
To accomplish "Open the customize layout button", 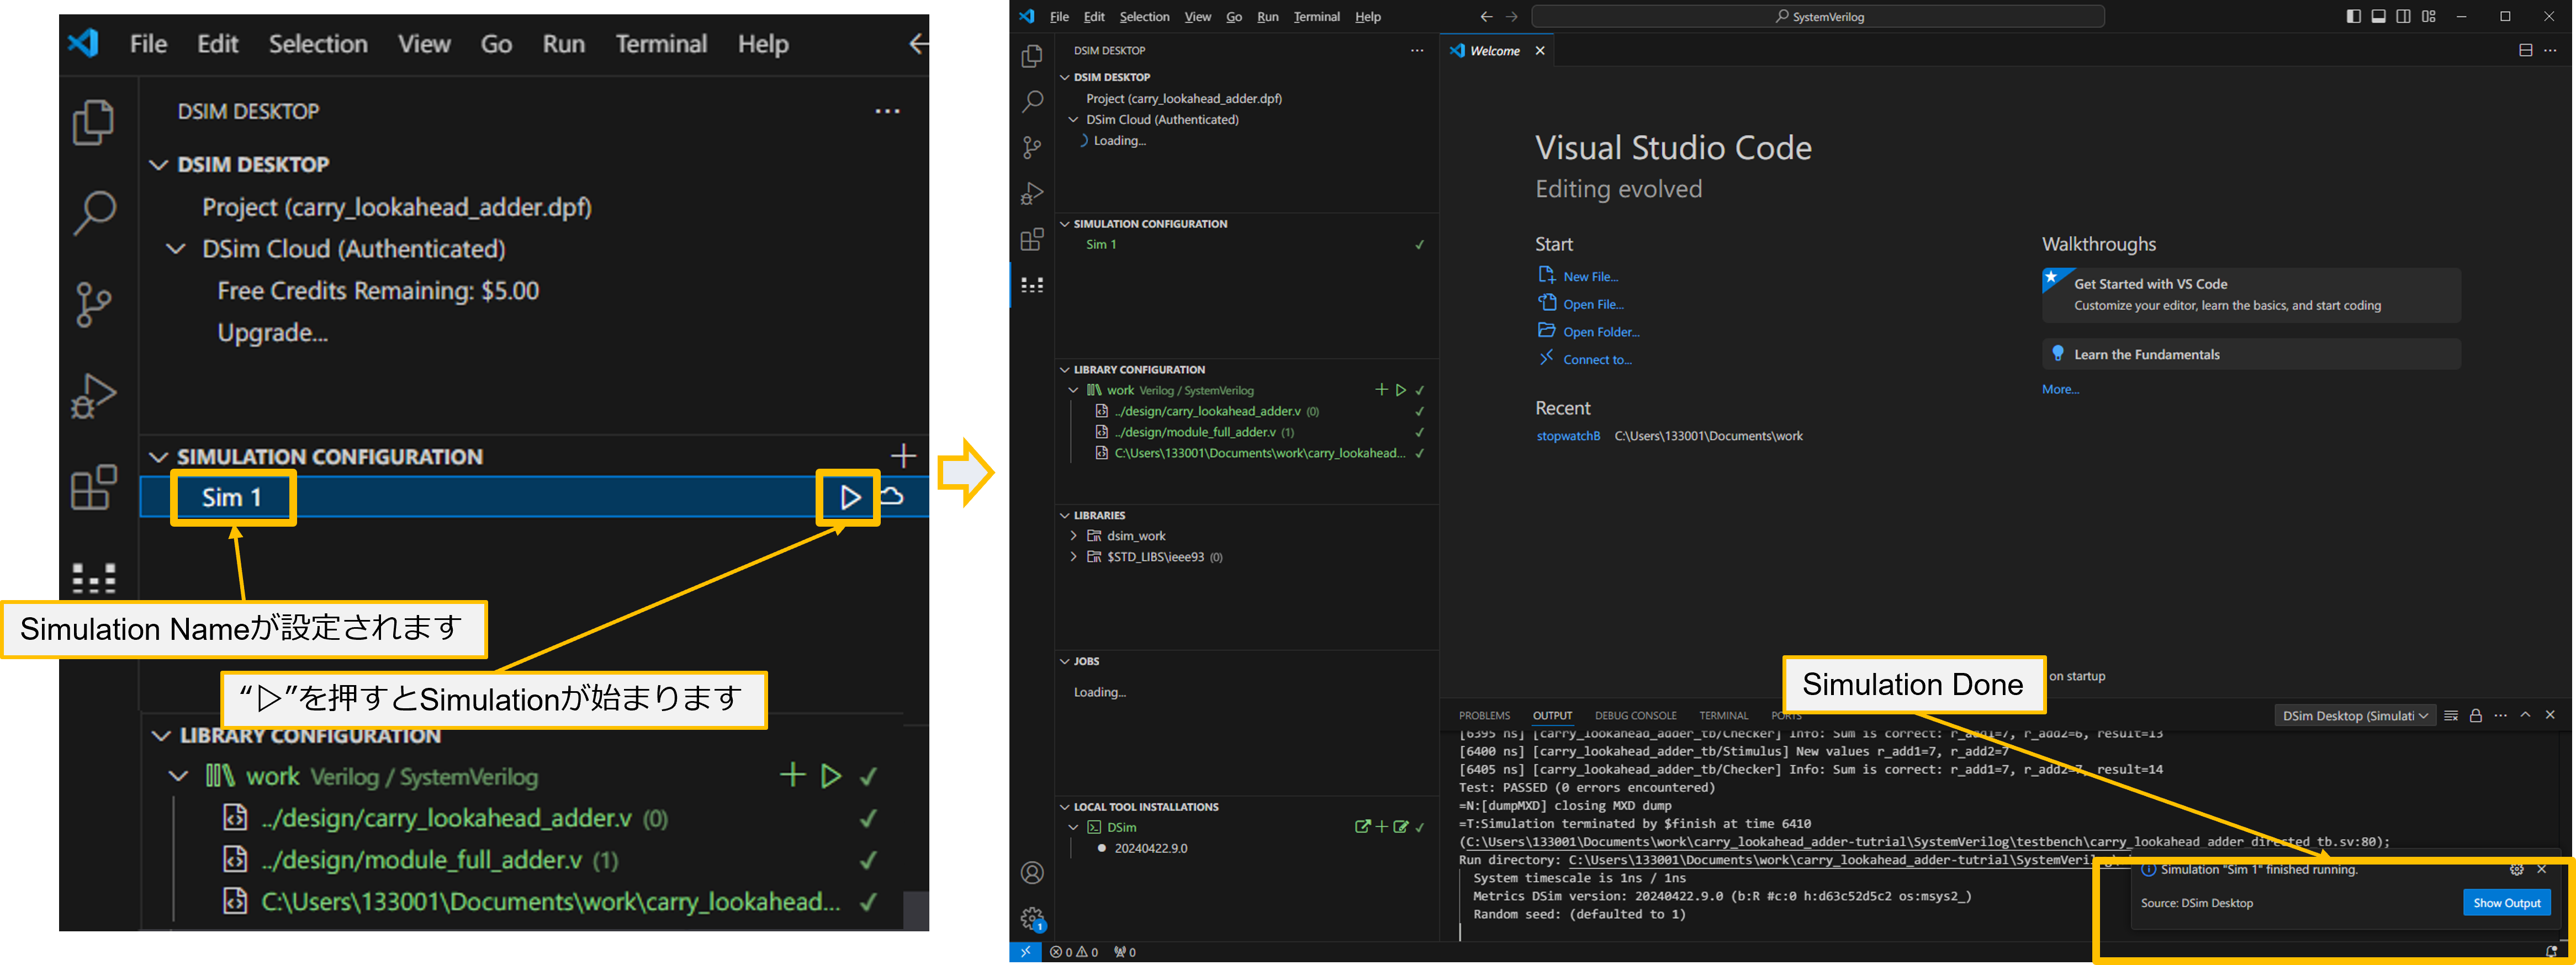I will tap(2428, 16).
